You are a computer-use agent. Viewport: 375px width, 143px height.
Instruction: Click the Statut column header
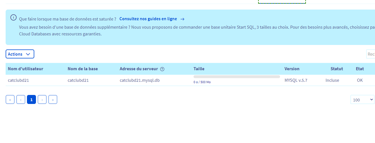pyautogui.click(x=337, y=69)
